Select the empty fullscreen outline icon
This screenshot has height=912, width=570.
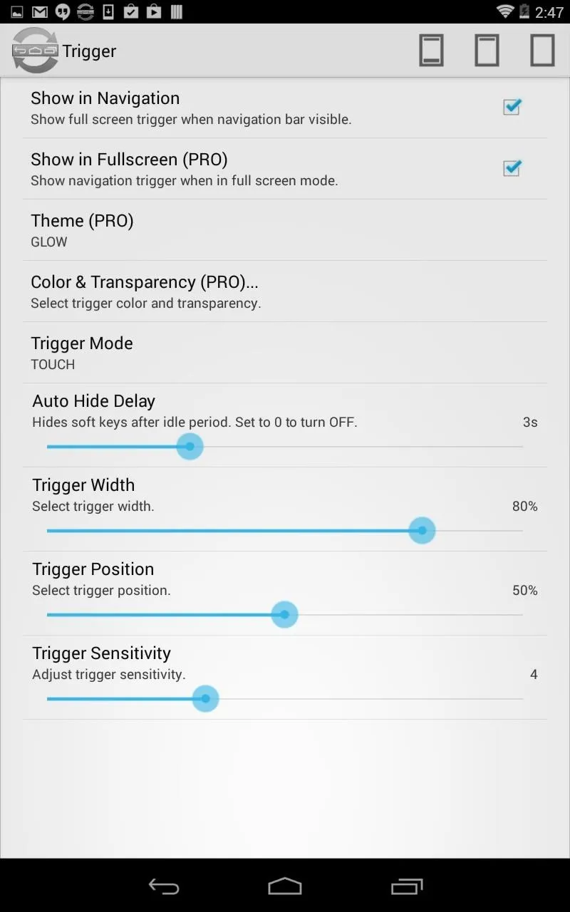coord(542,51)
